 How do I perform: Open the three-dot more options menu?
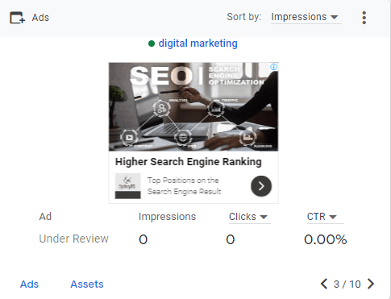click(x=364, y=18)
